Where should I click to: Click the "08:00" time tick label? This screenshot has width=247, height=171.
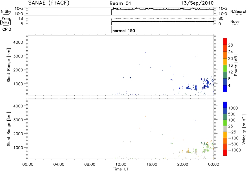coord(90,165)
